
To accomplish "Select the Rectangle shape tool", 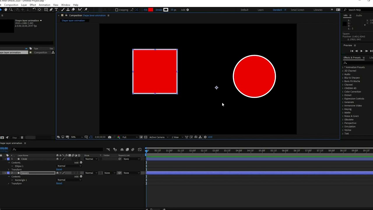I will pos(46,10).
